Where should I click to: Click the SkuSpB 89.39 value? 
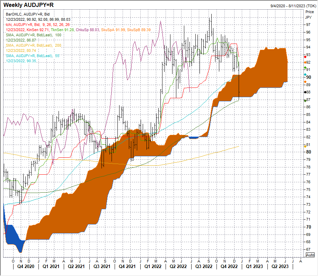click(139, 30)
